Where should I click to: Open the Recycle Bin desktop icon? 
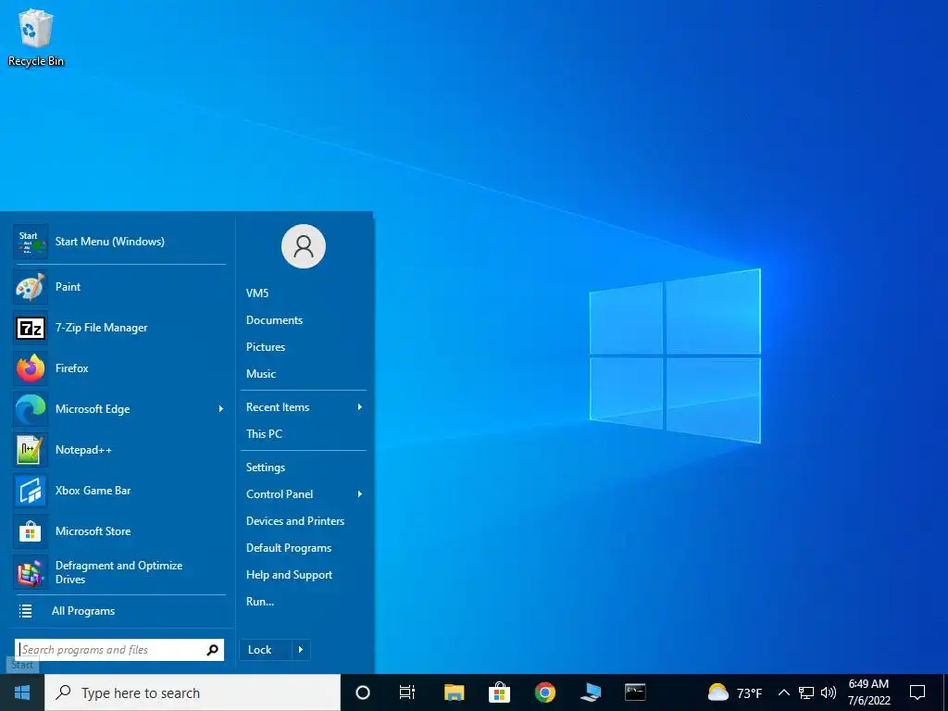[36, 36]
